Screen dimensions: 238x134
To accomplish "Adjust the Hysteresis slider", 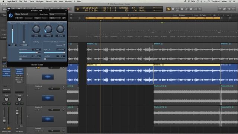I will 30,52.
